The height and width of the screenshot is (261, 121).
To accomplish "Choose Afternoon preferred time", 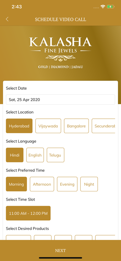I will (x=42, y=184).
